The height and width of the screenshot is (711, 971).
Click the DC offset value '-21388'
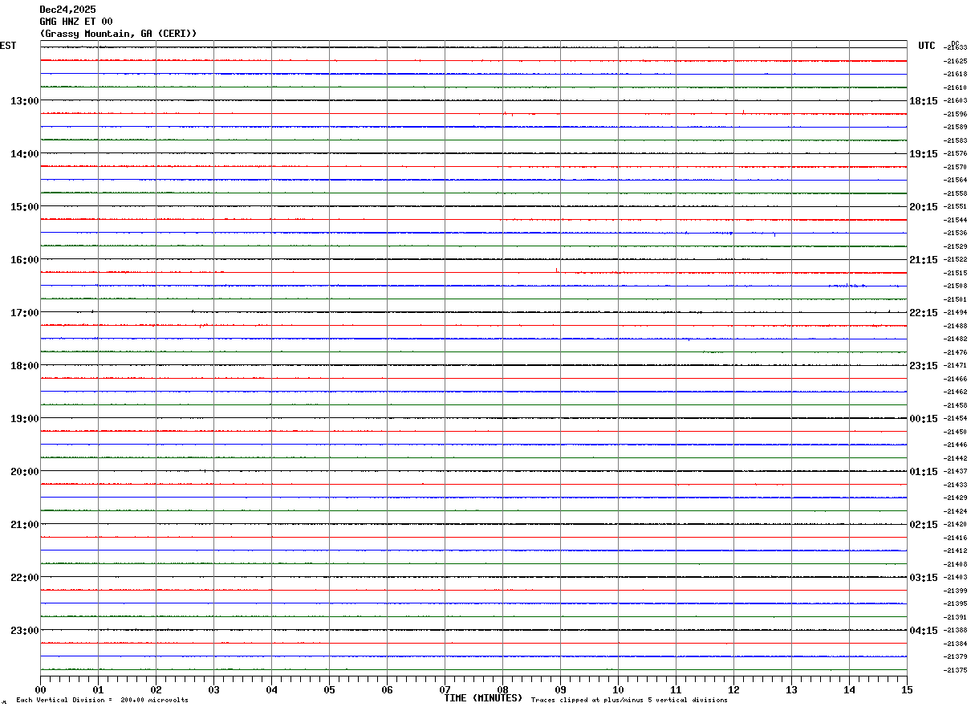point(956,630)
